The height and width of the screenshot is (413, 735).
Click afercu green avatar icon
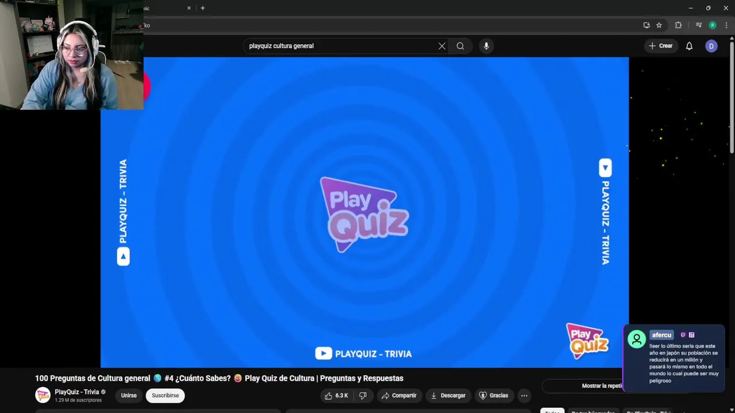click(x=636, y=339)
